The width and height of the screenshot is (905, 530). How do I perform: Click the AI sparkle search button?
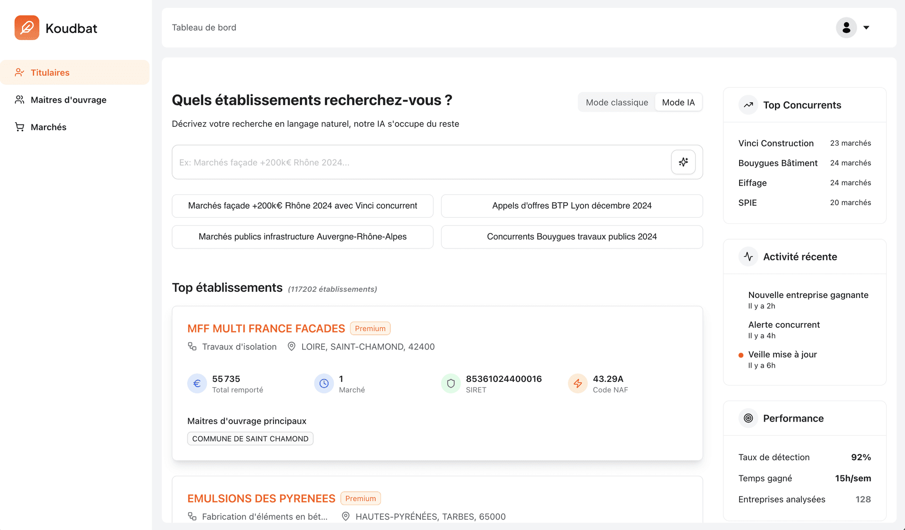point(683,162)
